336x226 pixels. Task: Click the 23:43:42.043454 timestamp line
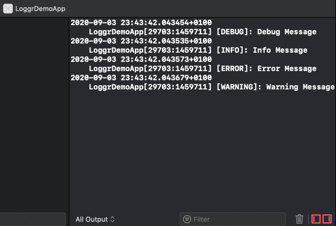tap(141, 23)
